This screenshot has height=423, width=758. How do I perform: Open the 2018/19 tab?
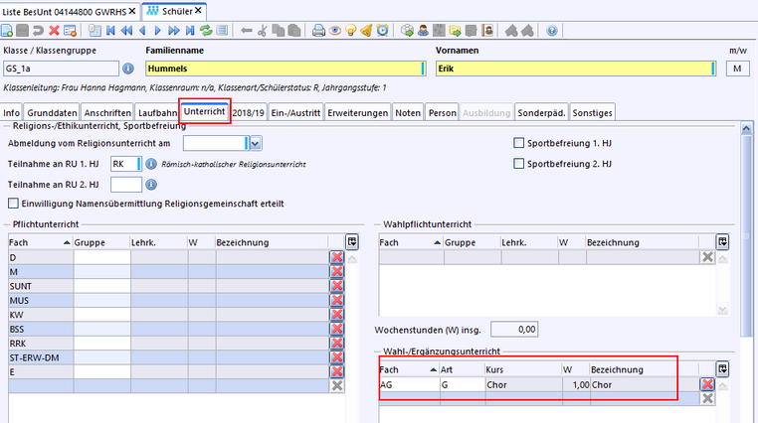click(249, 113)
